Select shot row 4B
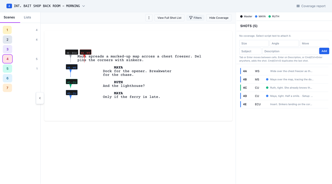This screenshot has width=332, height=184. [284, 79]
